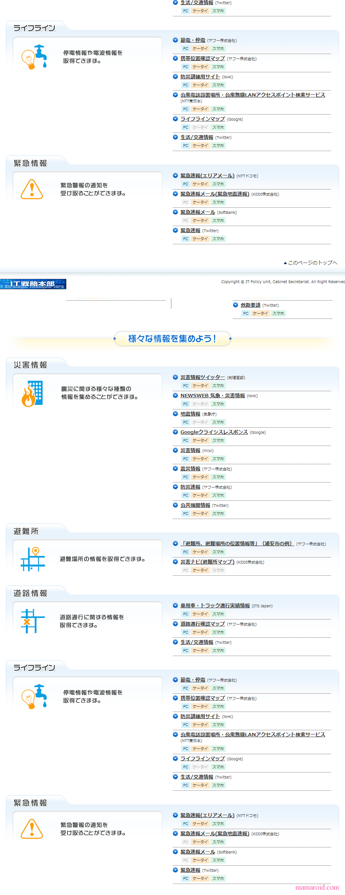The width and height of the screenshot is (345, 895).
Task: Click the arrow bullet beside 災害情報 (mixi)
Action: click(x=176, y=450)
